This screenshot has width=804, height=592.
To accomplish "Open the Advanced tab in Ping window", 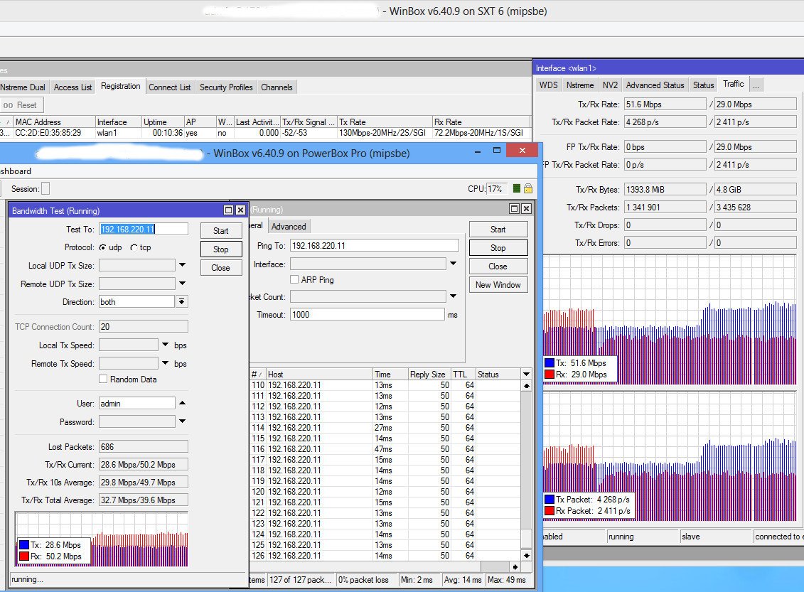I will coord(289,227).
